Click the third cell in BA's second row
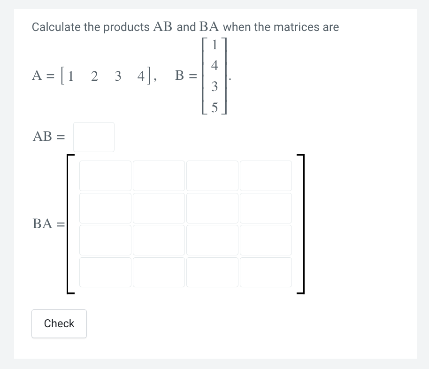Viewport: 429px width, 369px height. (x=212, y=208)
